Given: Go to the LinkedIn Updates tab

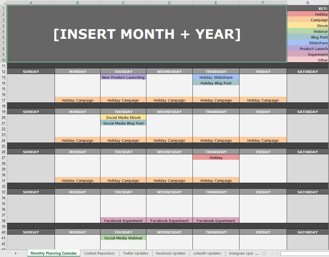Looking at the screenshot, I should pyautogui.click(x=207, y=253).
